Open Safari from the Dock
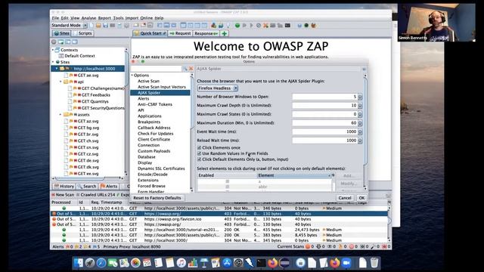Image resolution: width=484 pixels, height=272 pixels. 101,263
